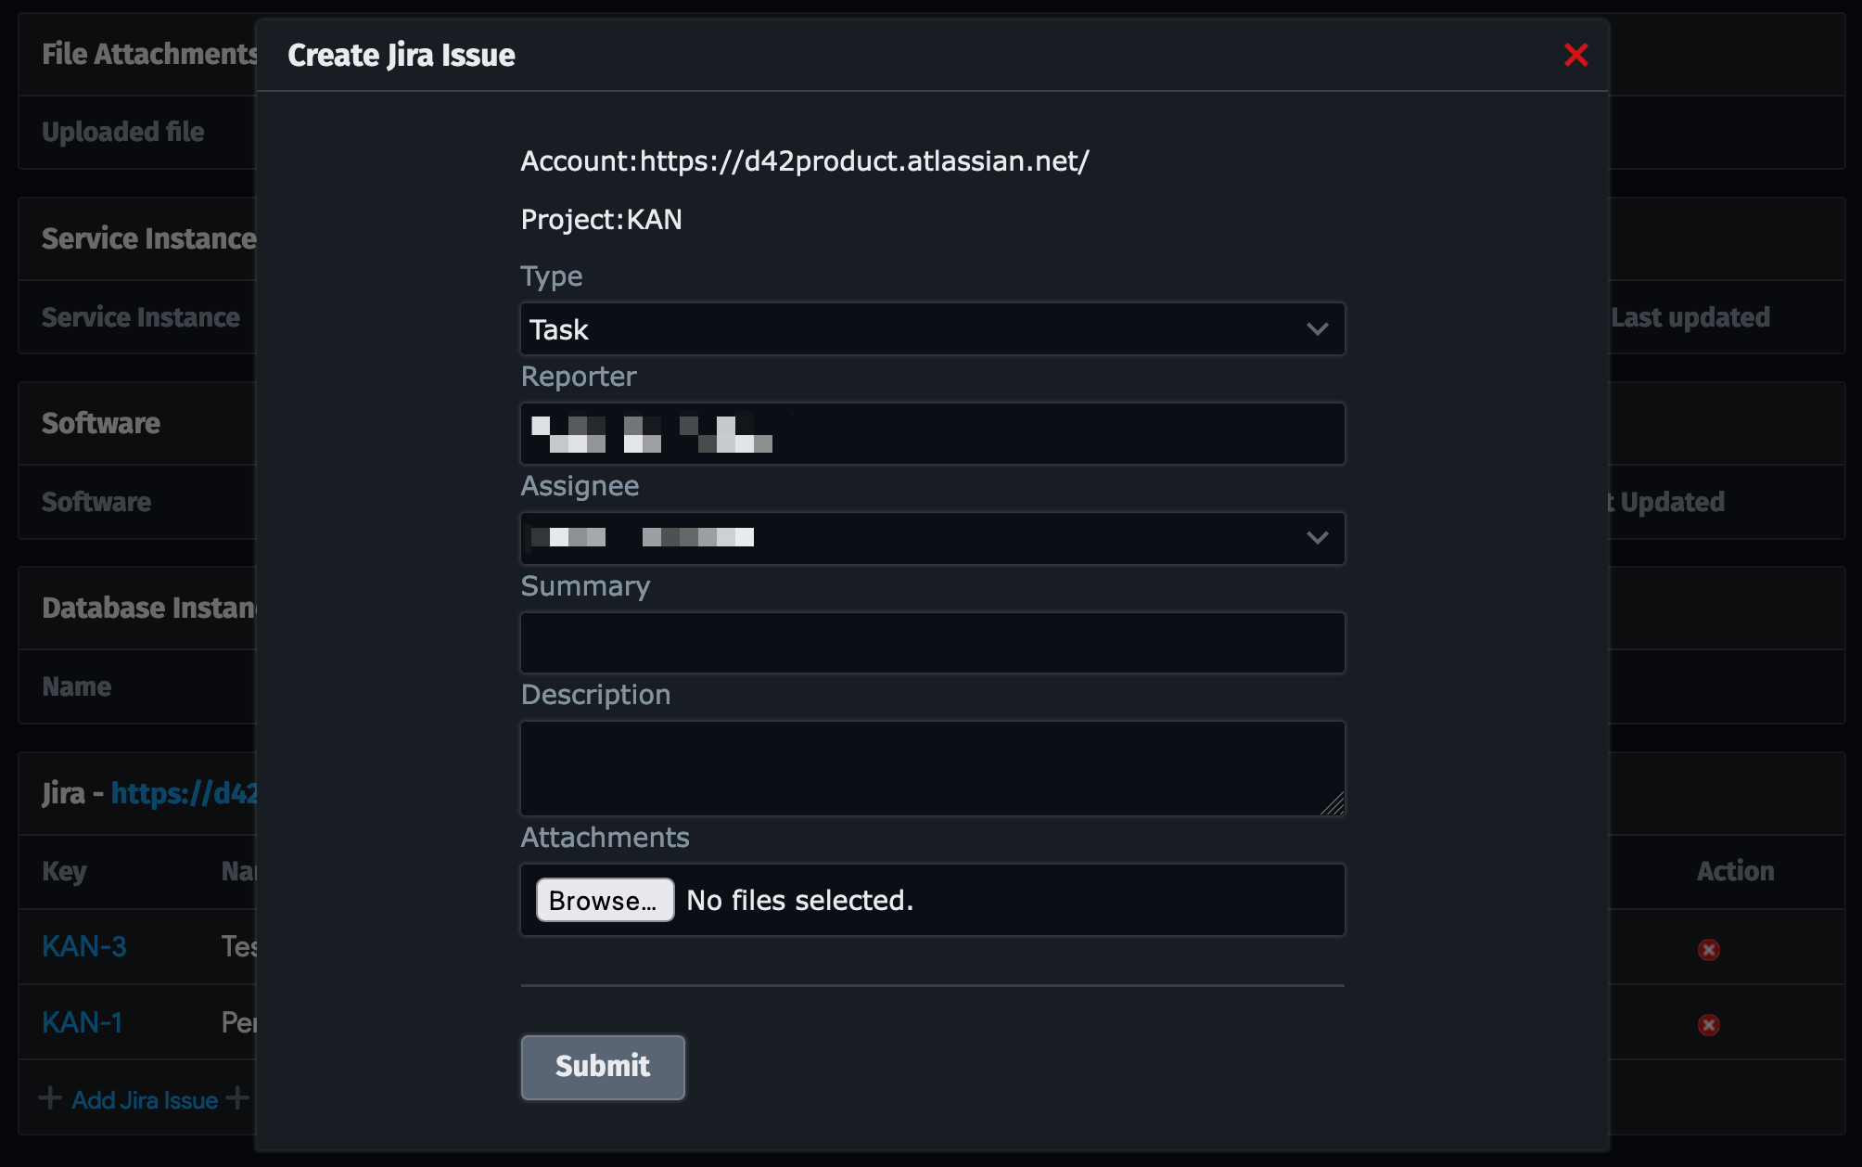The height and width of the screenshot is (1167, 1862).
Task: Click the Type dropdown chevron
Action: (1319, 329)
